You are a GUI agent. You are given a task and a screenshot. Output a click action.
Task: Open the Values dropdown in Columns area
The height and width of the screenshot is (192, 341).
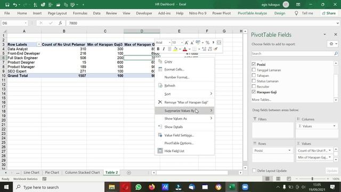click(334, 126)
